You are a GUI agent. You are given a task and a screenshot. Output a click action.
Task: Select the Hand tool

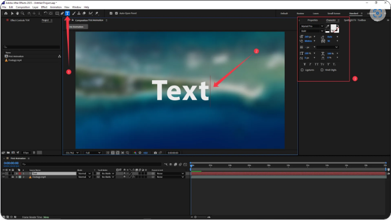17,13
